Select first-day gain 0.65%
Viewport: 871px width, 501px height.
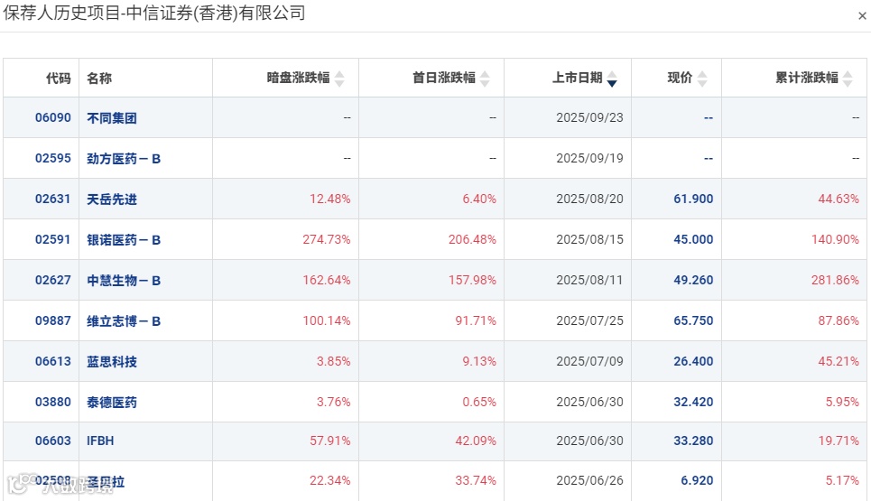(x=479, y=402)
